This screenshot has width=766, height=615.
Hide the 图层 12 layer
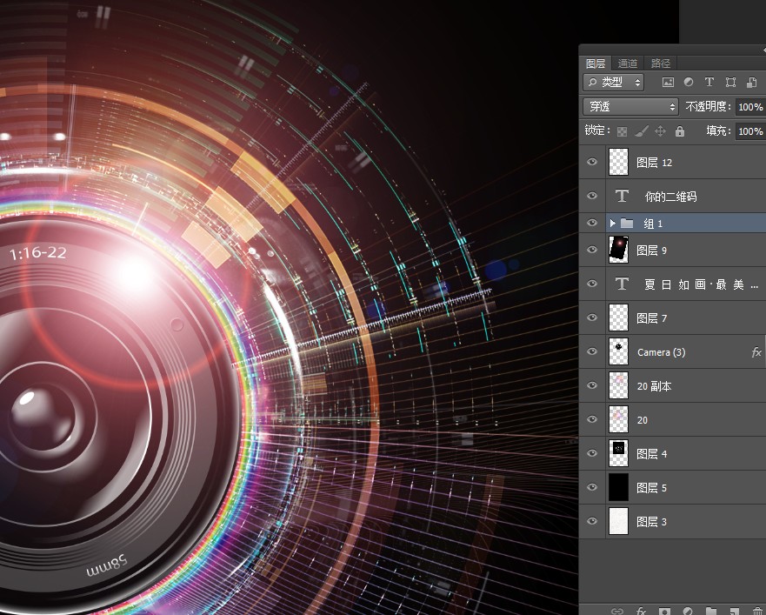(x=592, y=162)
